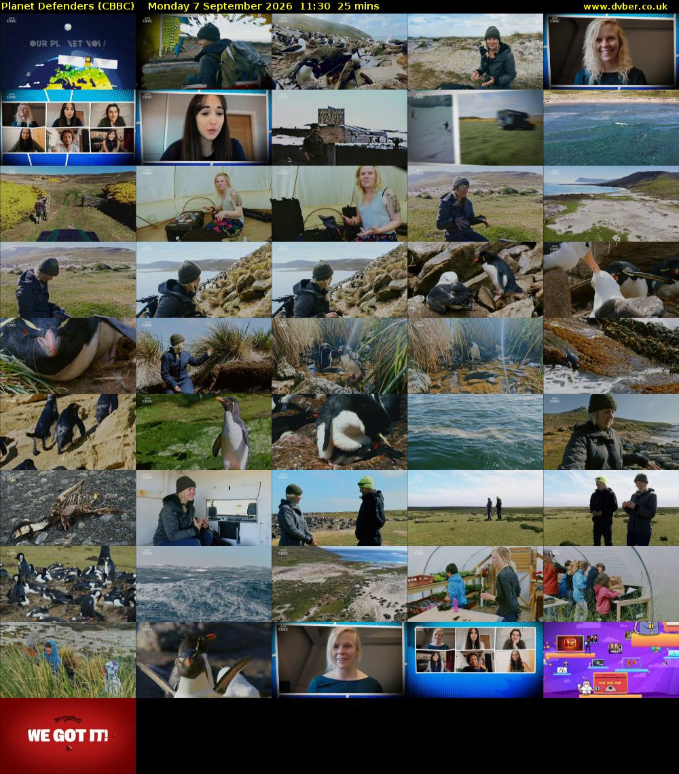Click the 'Planet Defenders (CBBC)' title text
Viewport: 679px width, 774px height.
68,6
